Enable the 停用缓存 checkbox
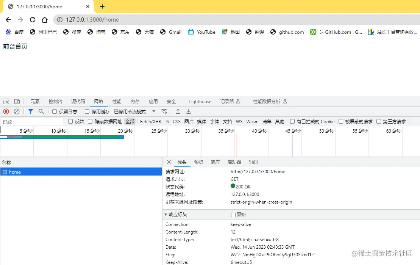420x265 pixels. (x=87, y=111)
